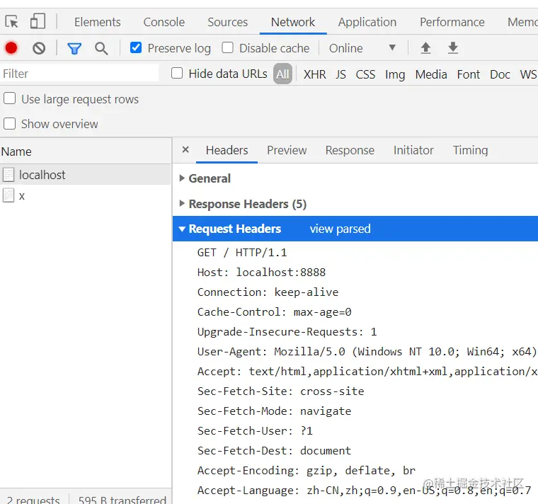Click the User-Agent header line

point(367,352)
